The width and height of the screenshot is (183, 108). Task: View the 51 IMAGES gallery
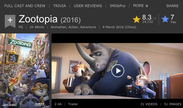coord(173,104)
